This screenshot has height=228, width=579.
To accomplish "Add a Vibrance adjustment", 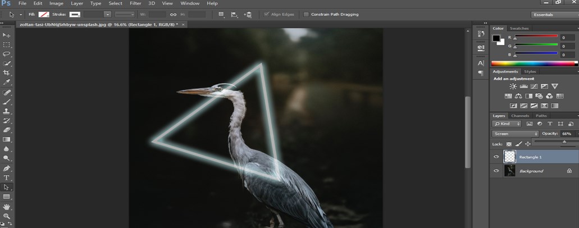I will point(555,86).
